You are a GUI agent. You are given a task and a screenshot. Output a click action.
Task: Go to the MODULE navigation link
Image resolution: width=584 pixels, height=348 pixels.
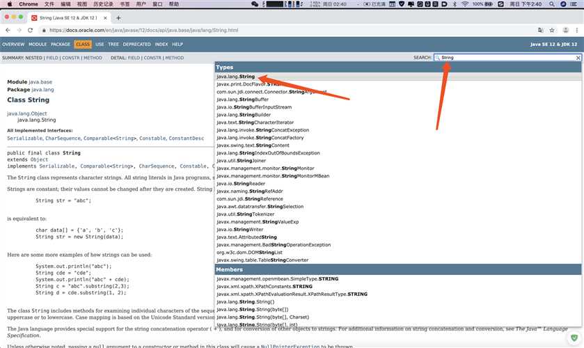pos(38,45)
